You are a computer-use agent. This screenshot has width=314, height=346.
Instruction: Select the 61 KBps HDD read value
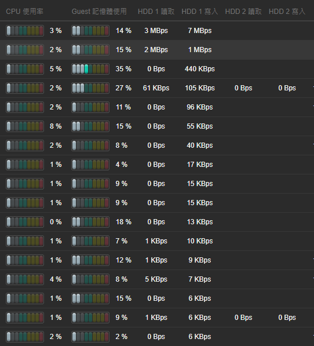coord(156,88)
